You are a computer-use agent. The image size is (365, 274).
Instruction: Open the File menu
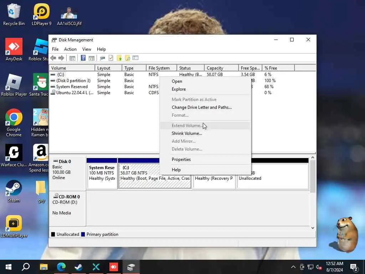[x=55, y=49]
